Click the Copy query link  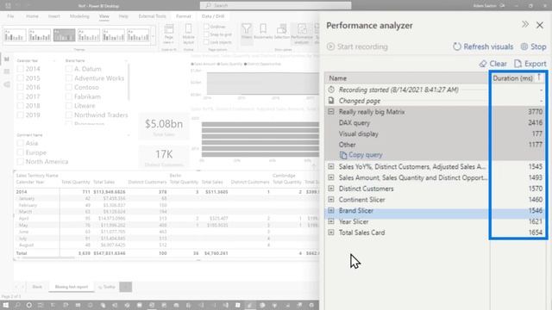pos(365,155)
